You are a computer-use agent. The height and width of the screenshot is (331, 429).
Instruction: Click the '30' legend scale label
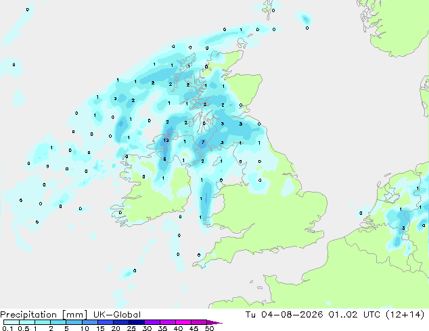tap(147, 328)
